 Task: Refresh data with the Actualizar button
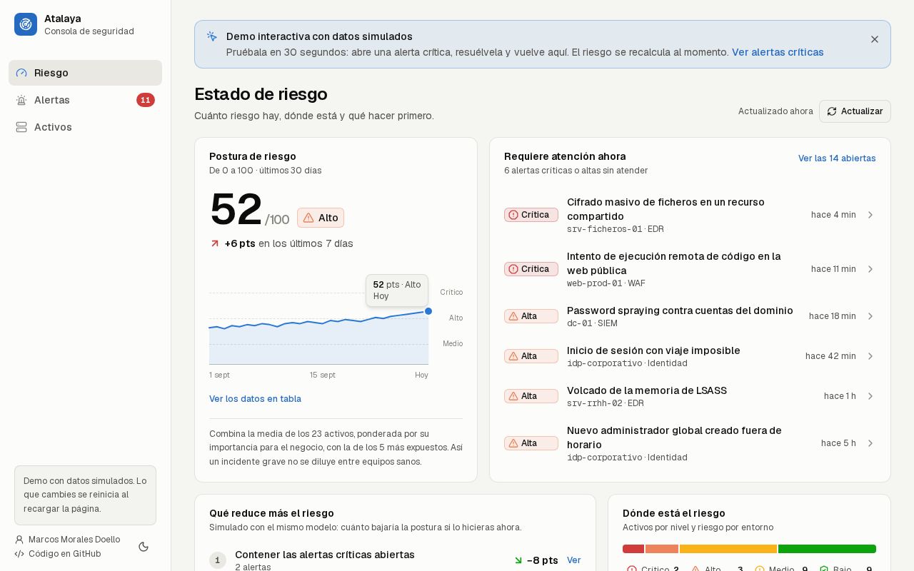[855, 111]
